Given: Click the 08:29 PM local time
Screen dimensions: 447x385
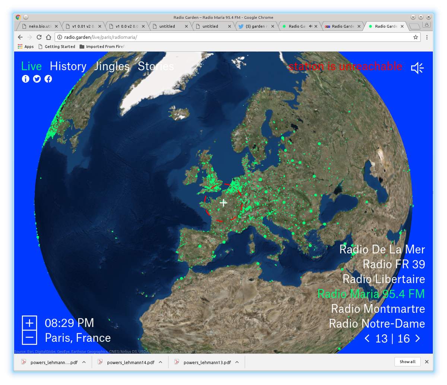Looking at the screenshot, I should pos(69,323).
